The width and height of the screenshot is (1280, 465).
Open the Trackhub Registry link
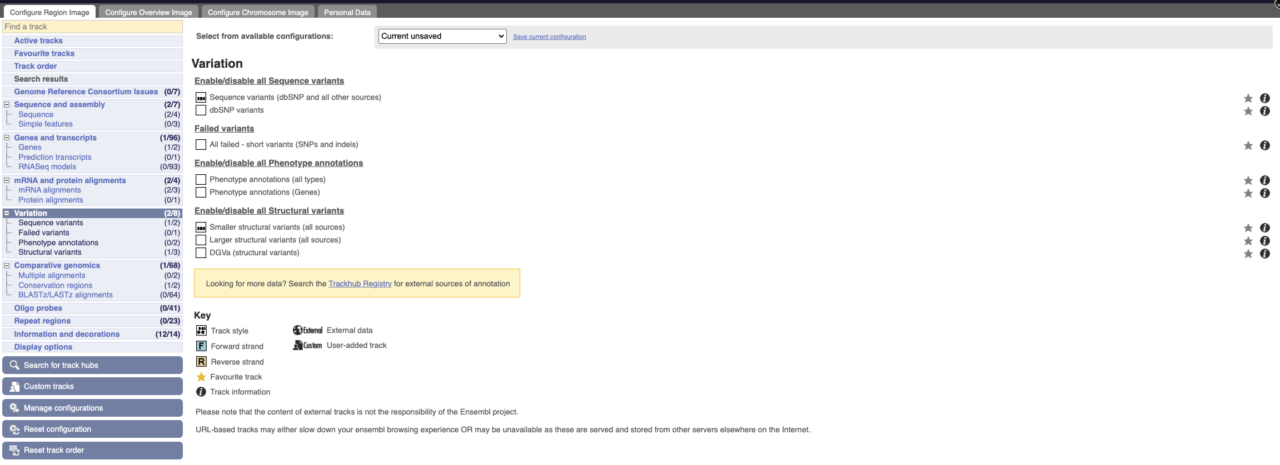(360, 284)
